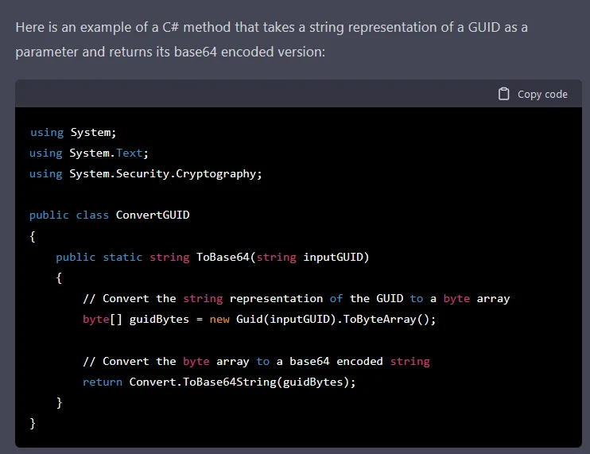The height and width of the screenshot is (454, 590).
Task: Click the guidBytes variable declaration
Action: pyautogui.click(x=159, y=320)
